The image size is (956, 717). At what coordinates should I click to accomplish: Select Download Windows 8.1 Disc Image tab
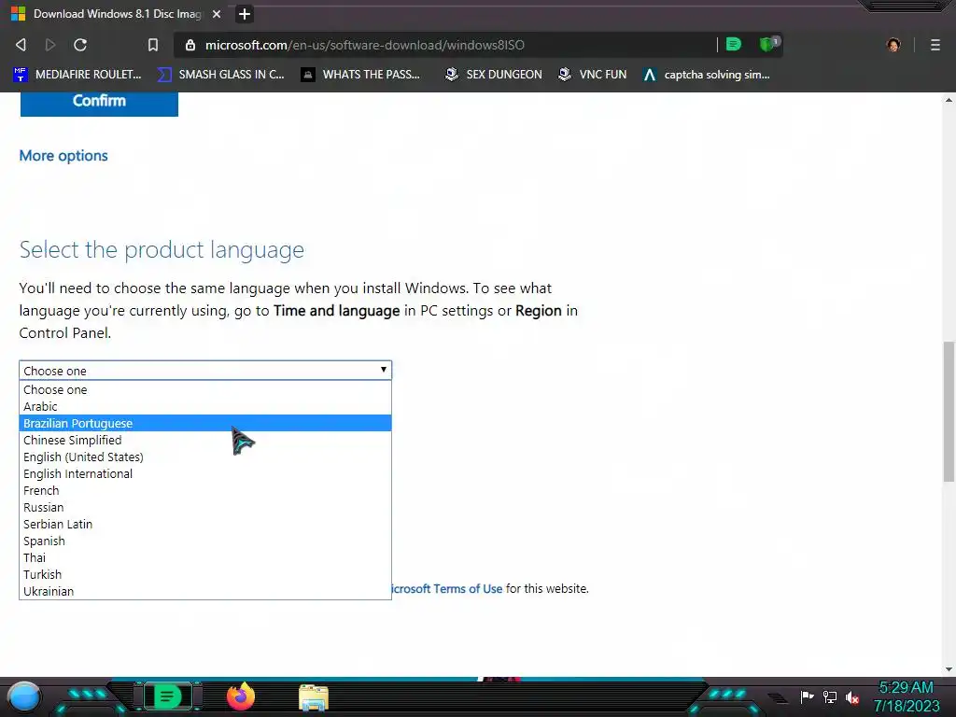(118, 14)
